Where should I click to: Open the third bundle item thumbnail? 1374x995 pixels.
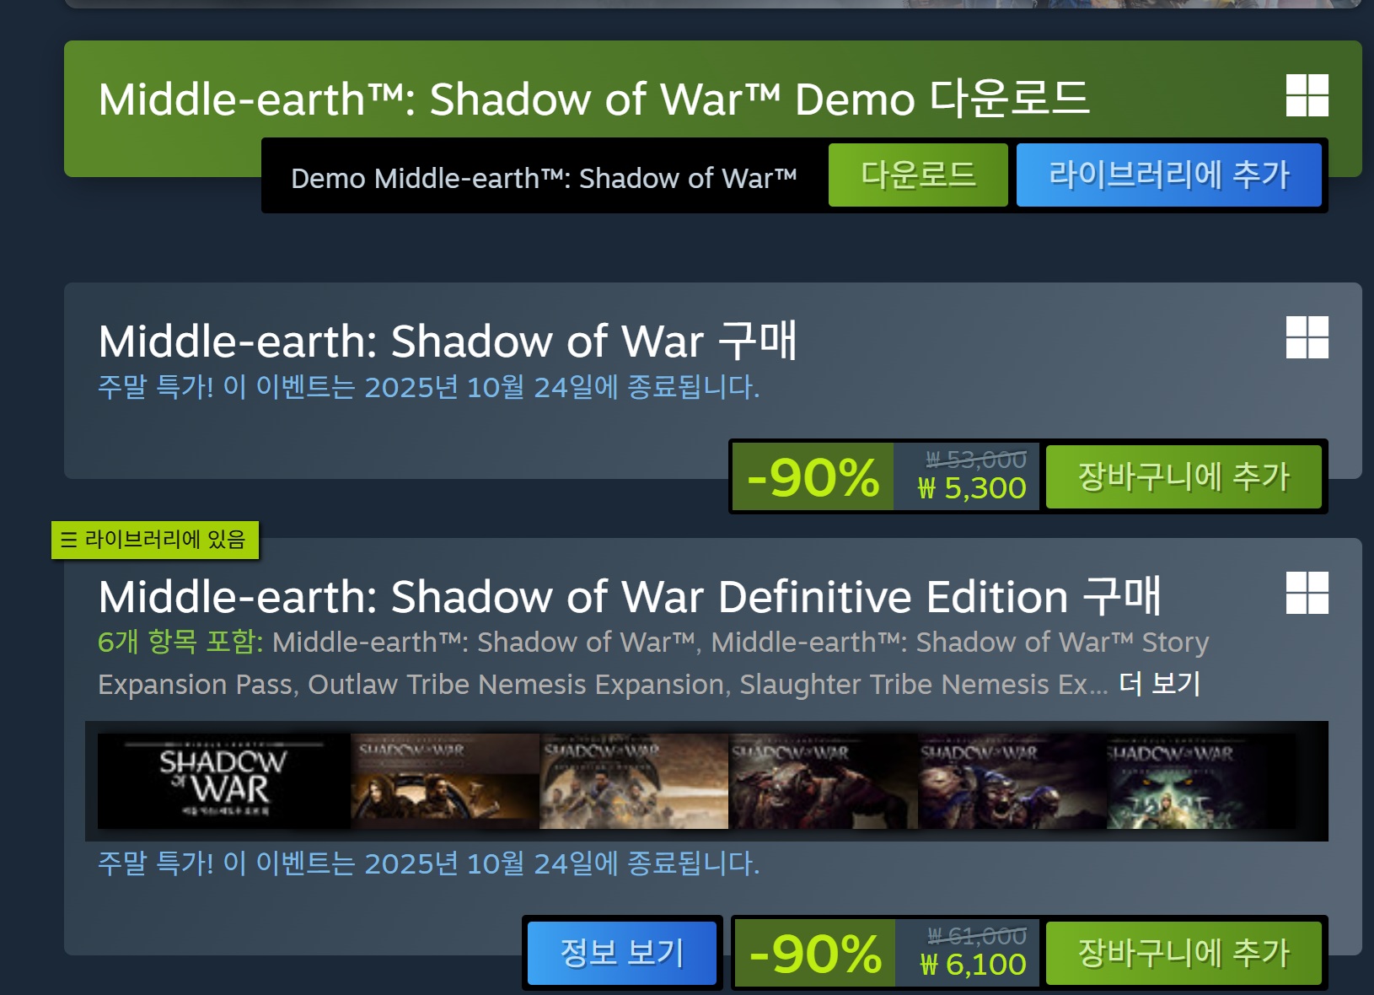click(x=634, y=781)
